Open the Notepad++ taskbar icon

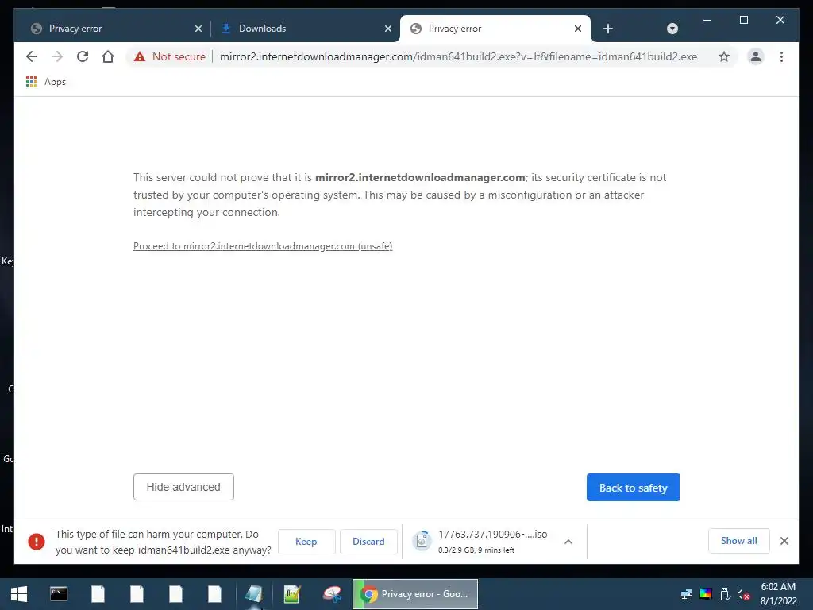pos(292,594)
